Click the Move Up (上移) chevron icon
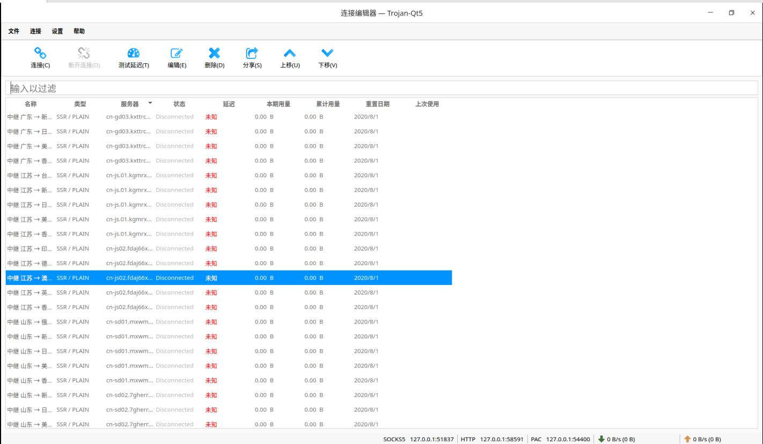Viewport: 763px width, 444px height. pos(290,53)
